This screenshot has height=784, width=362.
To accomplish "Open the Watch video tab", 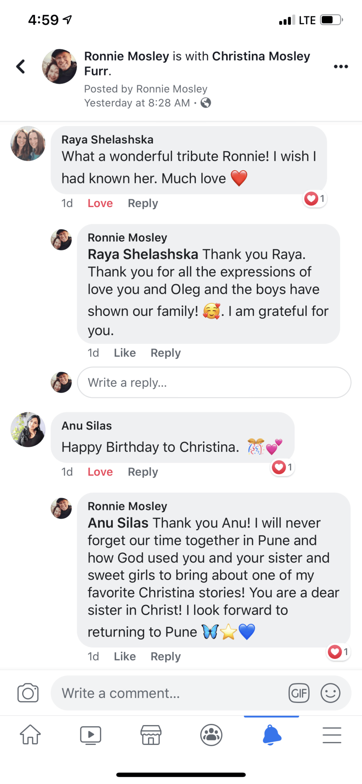I will pos(91,735).
